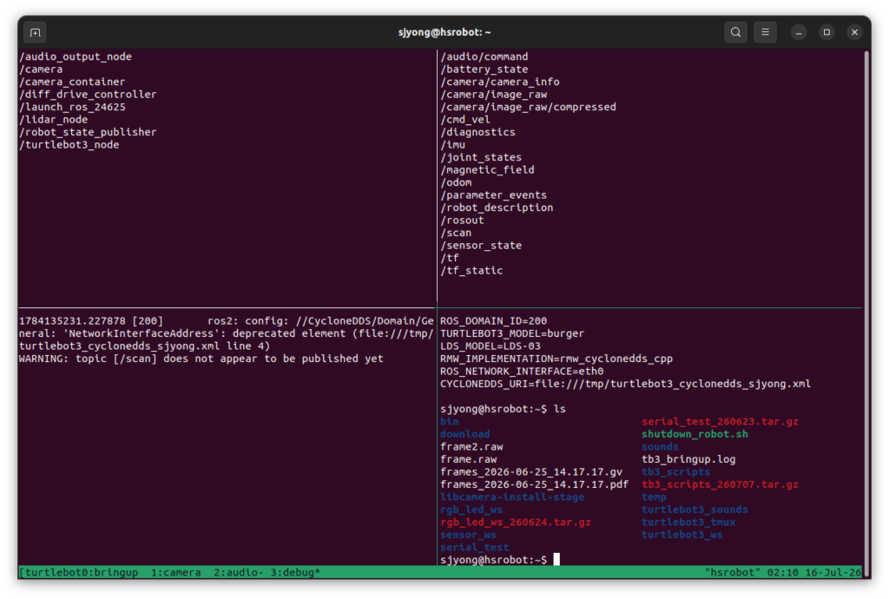Open the hamburger menu in the title bar
The height and width of the screenshot is (599, 889).
point(765,32)
